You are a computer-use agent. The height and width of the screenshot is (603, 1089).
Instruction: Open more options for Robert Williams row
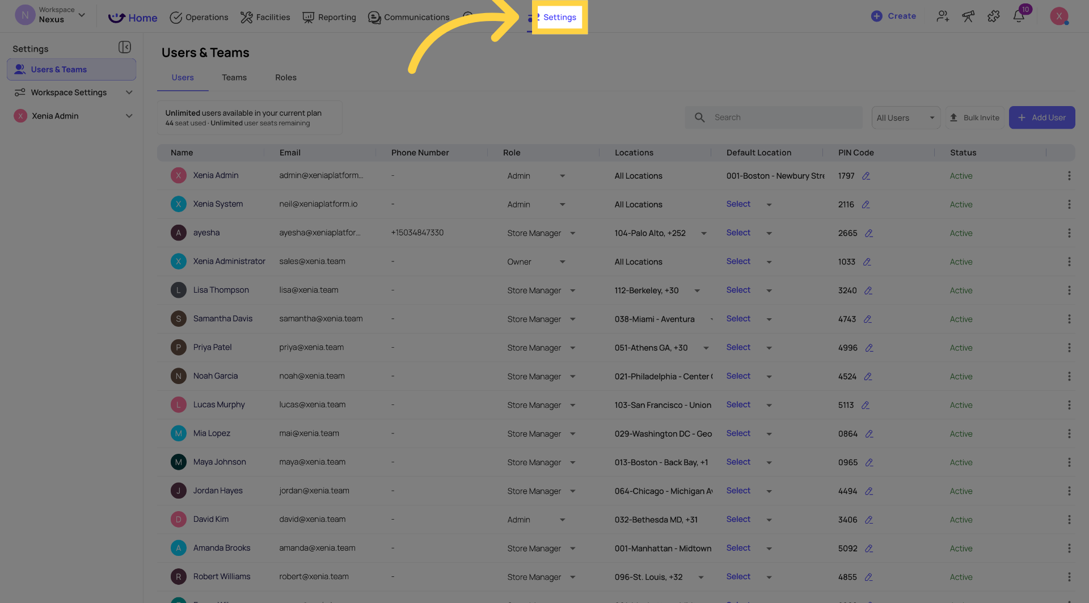tap(1069, 577)
